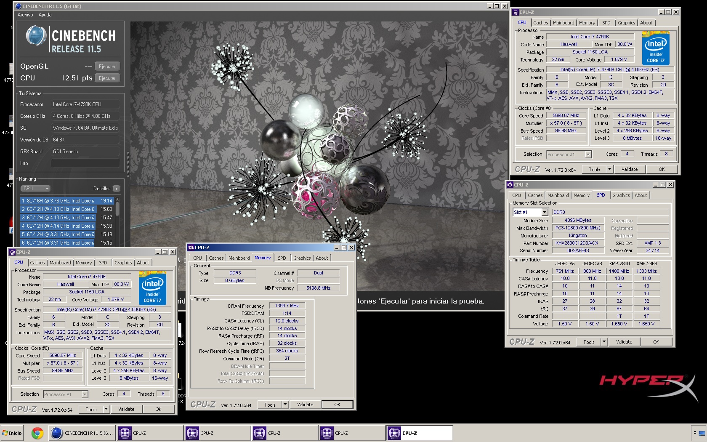The width and height of the screenshot is (707, 442).
Task: Click the CPU-Z SPD window title icon
Action: point(510,185)
